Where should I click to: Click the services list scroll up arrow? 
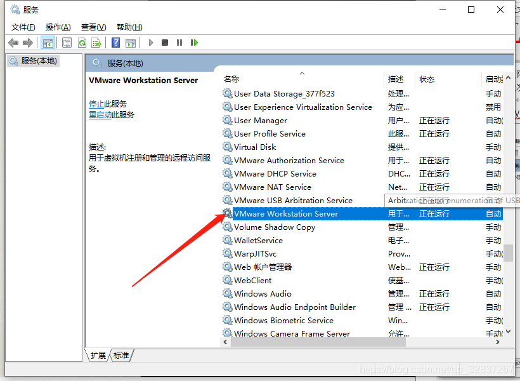(x=509, y=77)
